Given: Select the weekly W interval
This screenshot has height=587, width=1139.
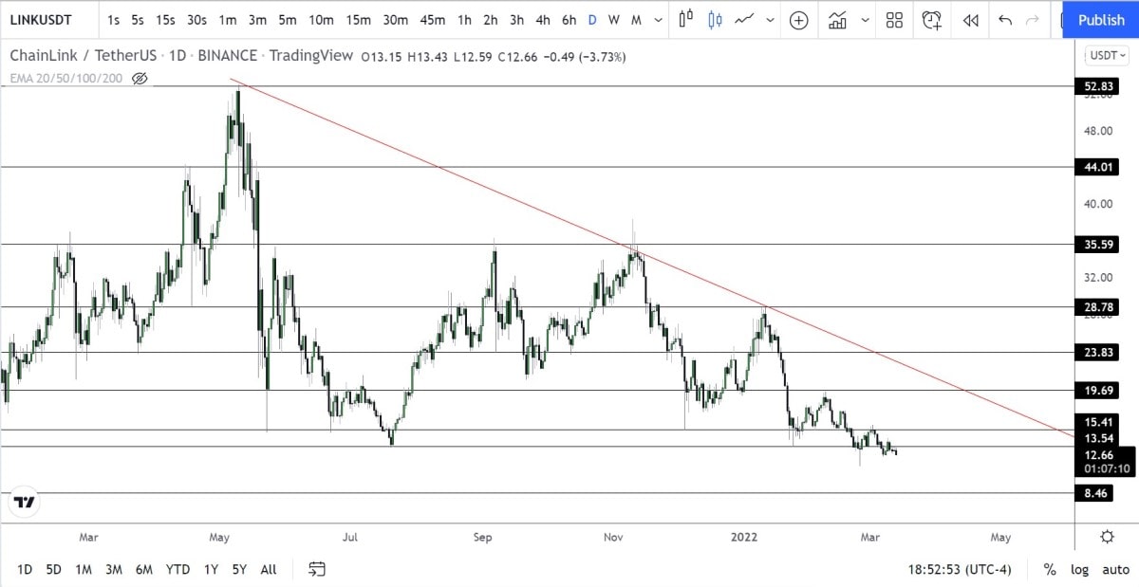Looking at the screenshot, I should 614,20.
